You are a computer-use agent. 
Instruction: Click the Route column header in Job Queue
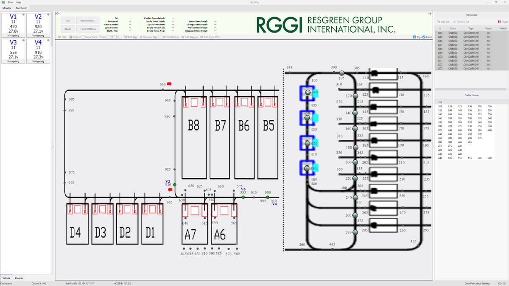coord(488,28)
